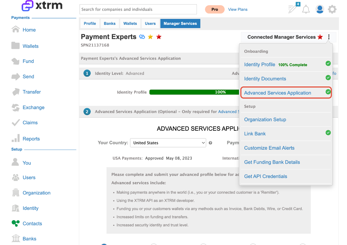Open Contacts link in the sidebar
This screenshot has height=245, width=347.
click(x=32, y=224)
